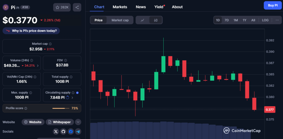Expand more website links chevron
The image size is (283, 139).
[78, 122]
